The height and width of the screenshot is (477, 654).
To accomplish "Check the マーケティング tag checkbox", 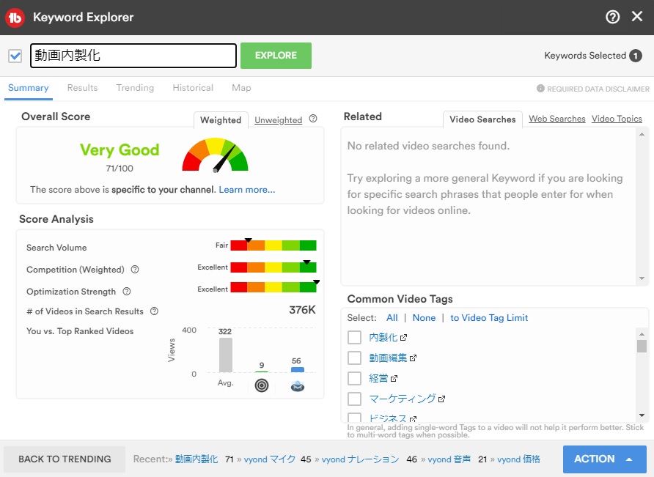I will pos(355,399).
